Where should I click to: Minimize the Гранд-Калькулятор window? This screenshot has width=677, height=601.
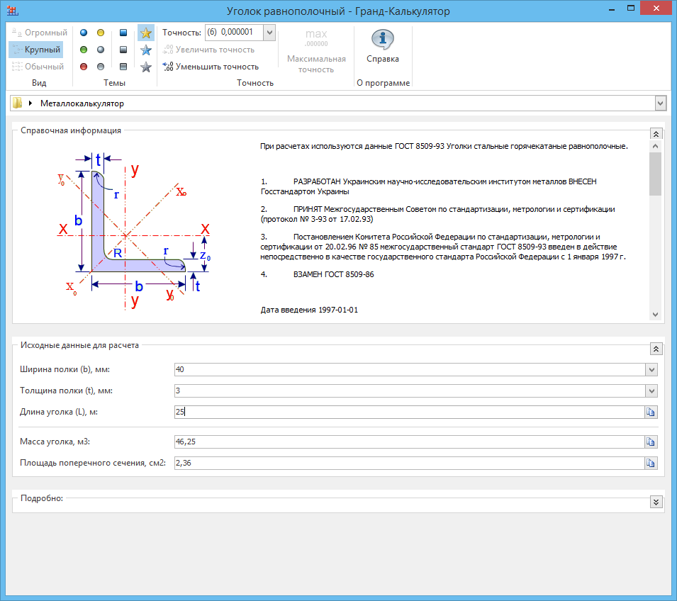tap(611, 9)
